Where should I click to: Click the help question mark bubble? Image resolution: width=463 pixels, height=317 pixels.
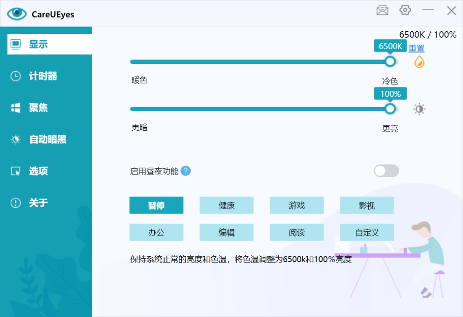[185, 171]
